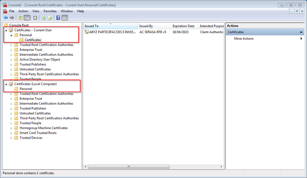Select Current User Enterprise Trust folder
This screenshot has height=178, width=307.
pos(31,50)
